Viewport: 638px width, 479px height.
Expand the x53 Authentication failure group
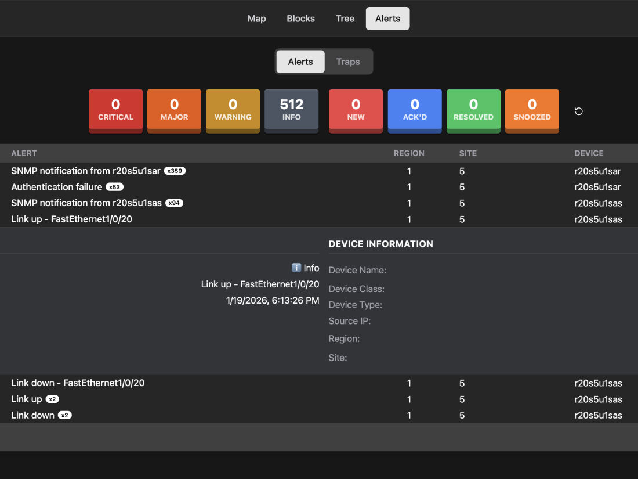(114, 187)
